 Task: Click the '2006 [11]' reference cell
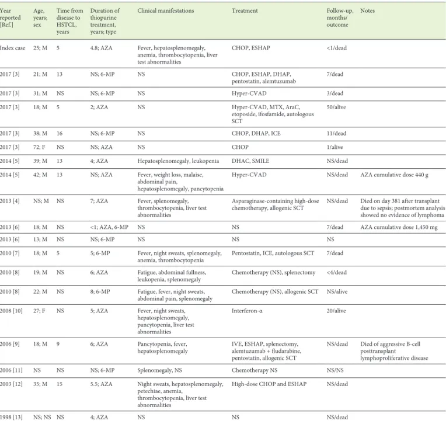pos(11,370)
